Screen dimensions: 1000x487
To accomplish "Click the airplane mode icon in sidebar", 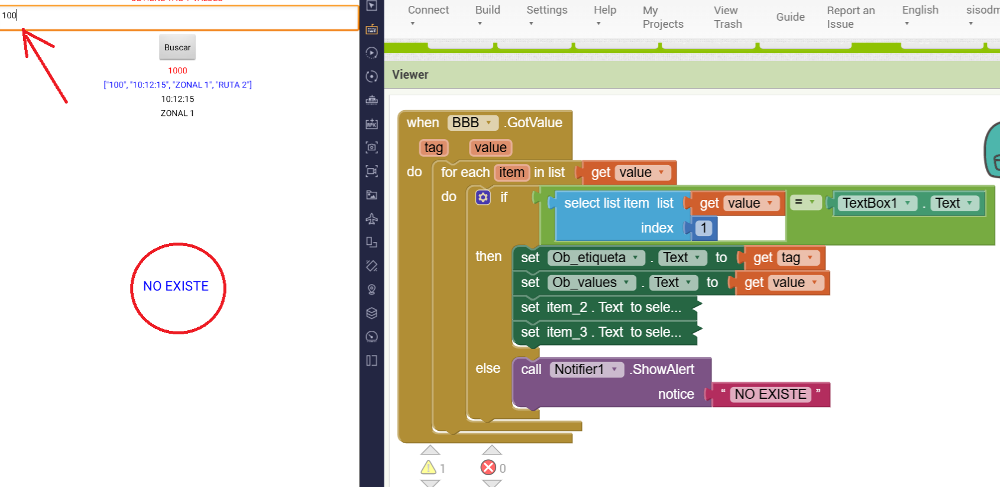I will click(x=371, y=219).
